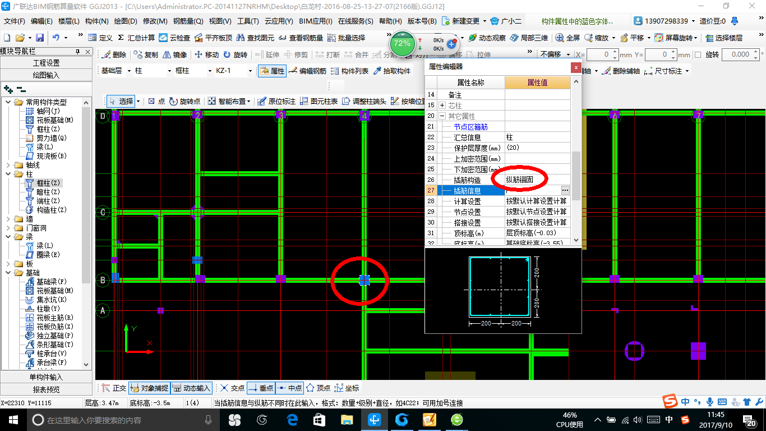This screenshot has width=766, height=431.
Task: Collapse all tree nodes minus icon
Action: [21, 89]
